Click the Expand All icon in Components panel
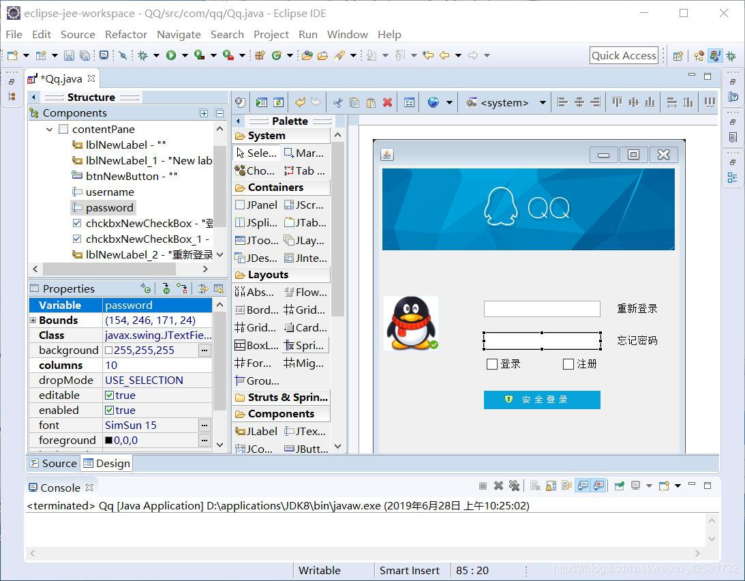The height and width of the screenshot is (581, 745). 204,113
